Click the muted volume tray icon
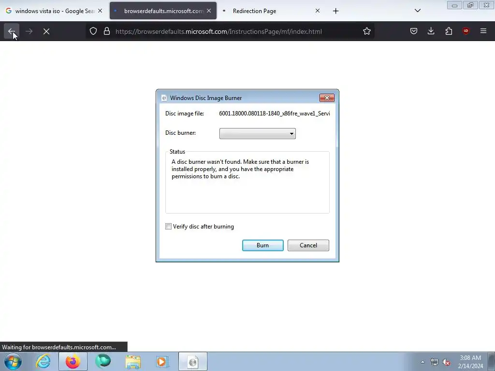The image size is (495, 371). pos(446,362)
